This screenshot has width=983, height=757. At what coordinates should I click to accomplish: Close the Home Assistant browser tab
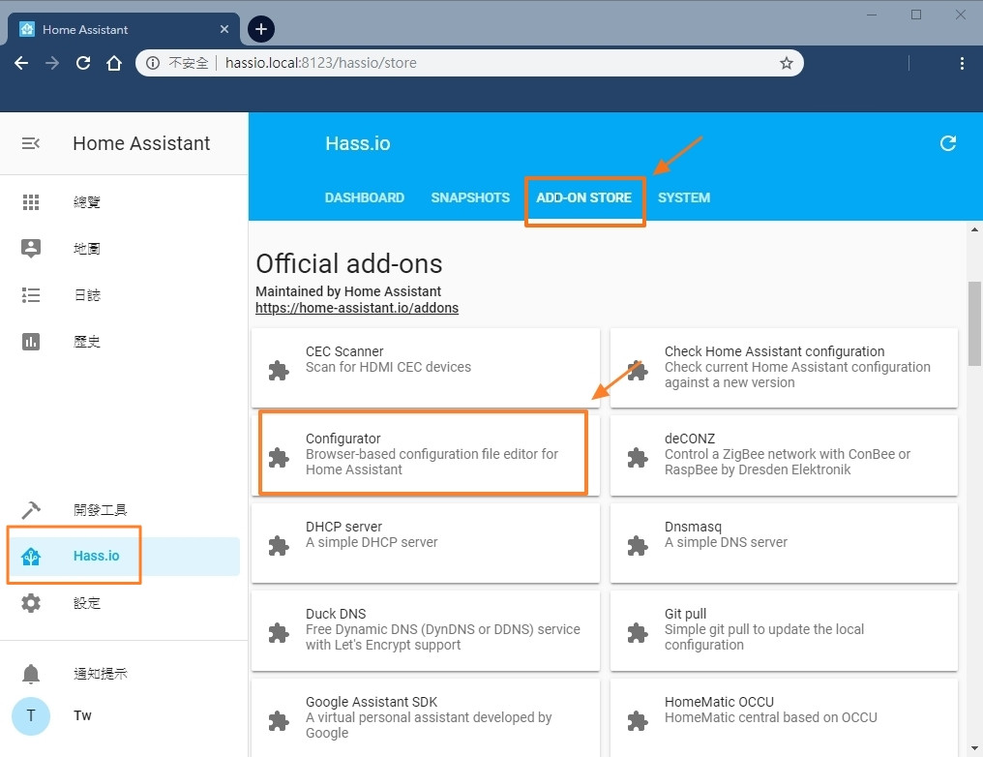coord(224,29)
